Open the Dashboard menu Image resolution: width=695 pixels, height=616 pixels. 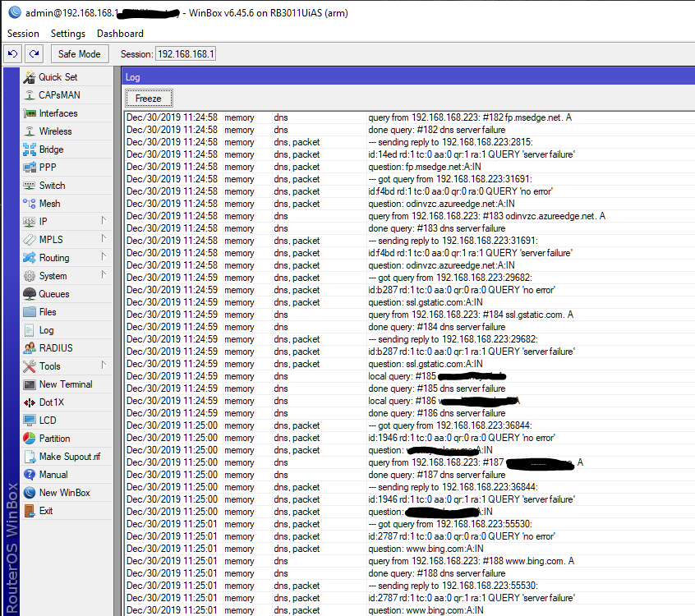120,34
